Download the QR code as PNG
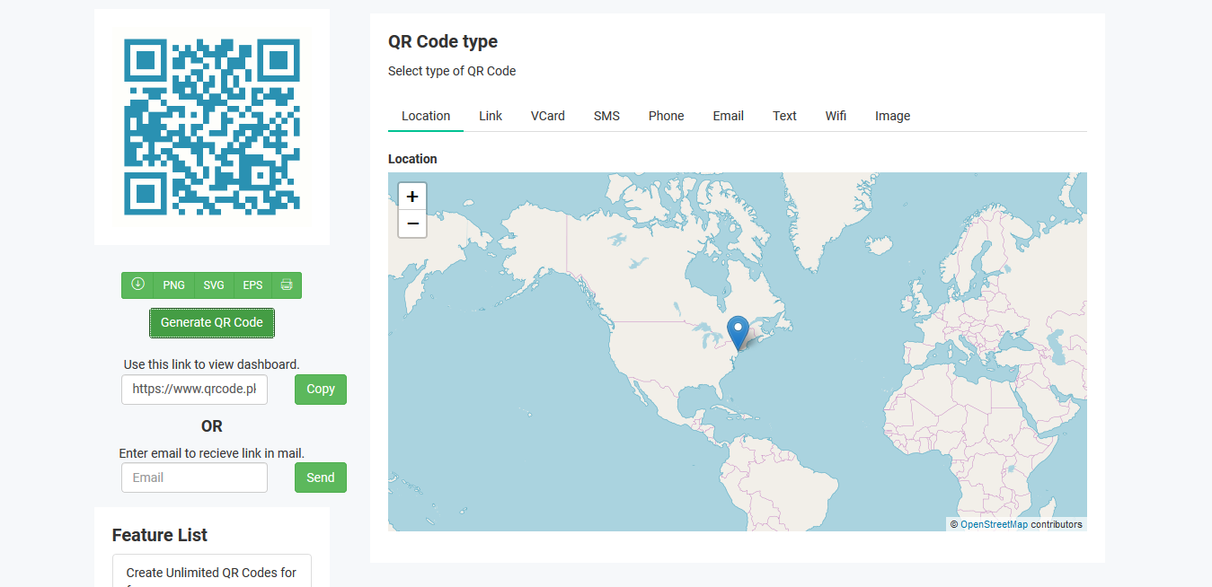 [x=173, y=285]
